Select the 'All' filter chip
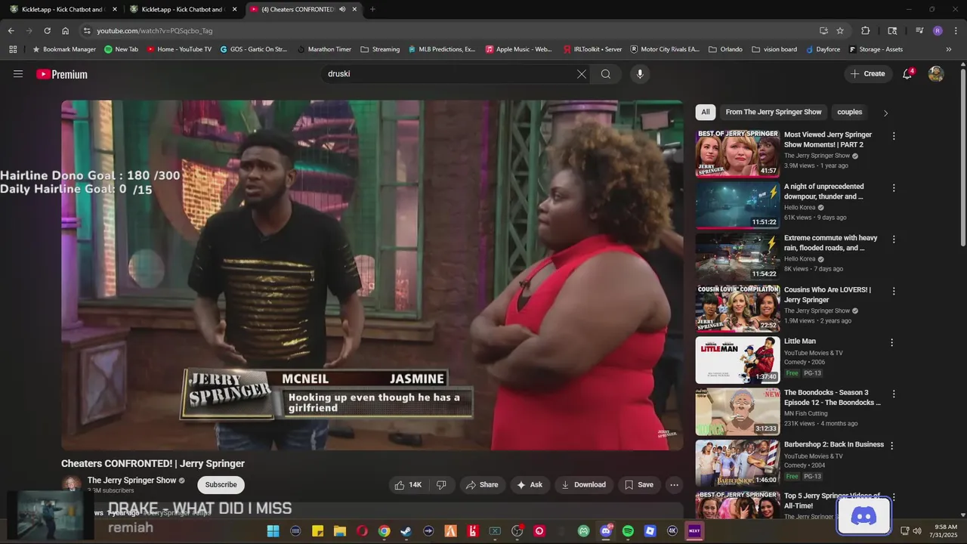Screen dimensions: 967x544 [706, 112]
